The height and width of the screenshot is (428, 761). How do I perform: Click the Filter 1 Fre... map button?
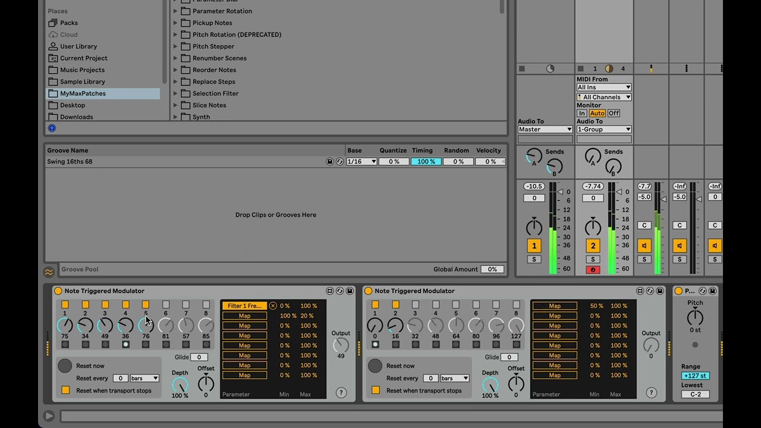pyautogui.click(x=244, y=306)
